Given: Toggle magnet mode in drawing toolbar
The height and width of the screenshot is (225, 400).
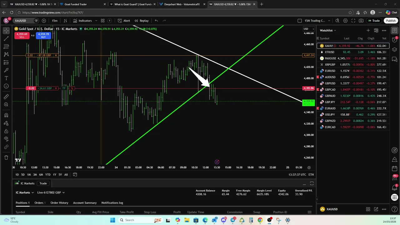Looking at the screenshot, I should 6,115.
